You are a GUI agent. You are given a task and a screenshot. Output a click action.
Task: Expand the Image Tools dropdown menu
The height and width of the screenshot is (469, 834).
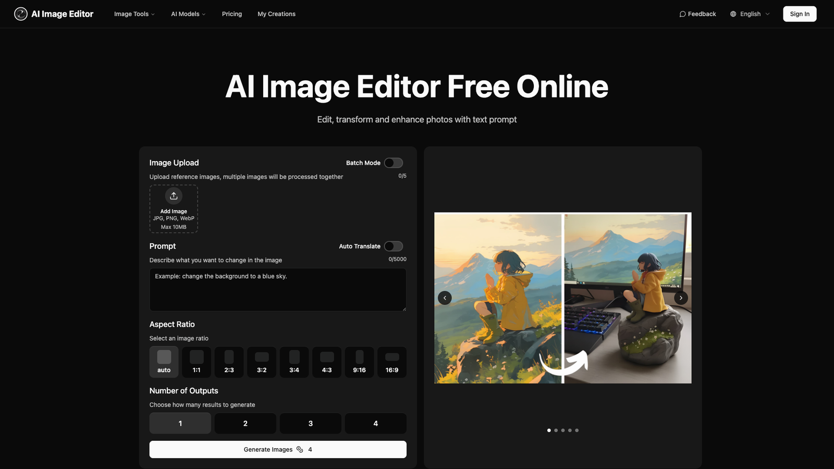(x=134, y=14)
